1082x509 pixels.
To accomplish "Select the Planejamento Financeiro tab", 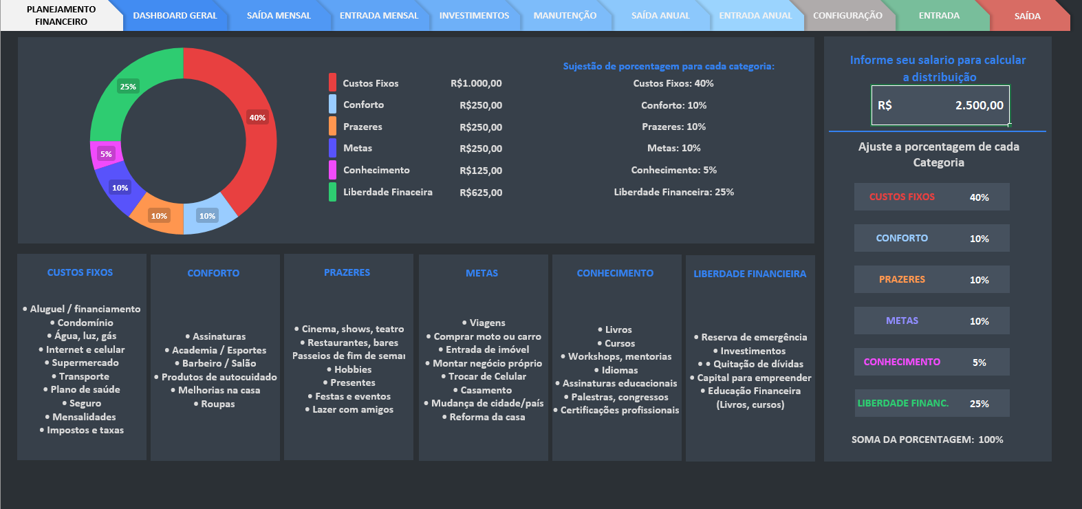I will click(x=61, y=15).
